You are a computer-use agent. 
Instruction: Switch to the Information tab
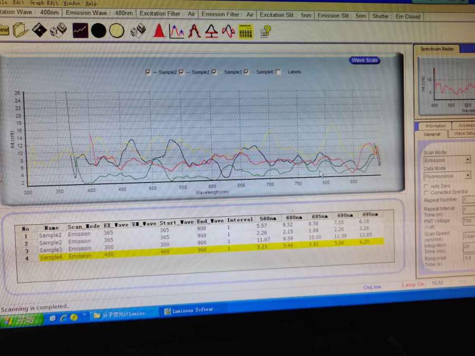coord(435,126)
